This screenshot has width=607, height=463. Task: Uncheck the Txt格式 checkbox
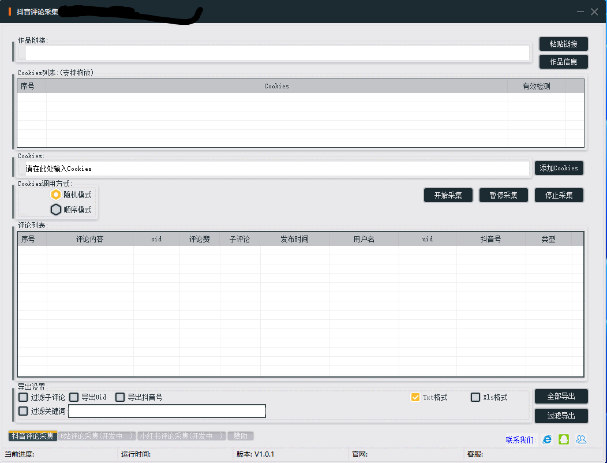(415, 397)
